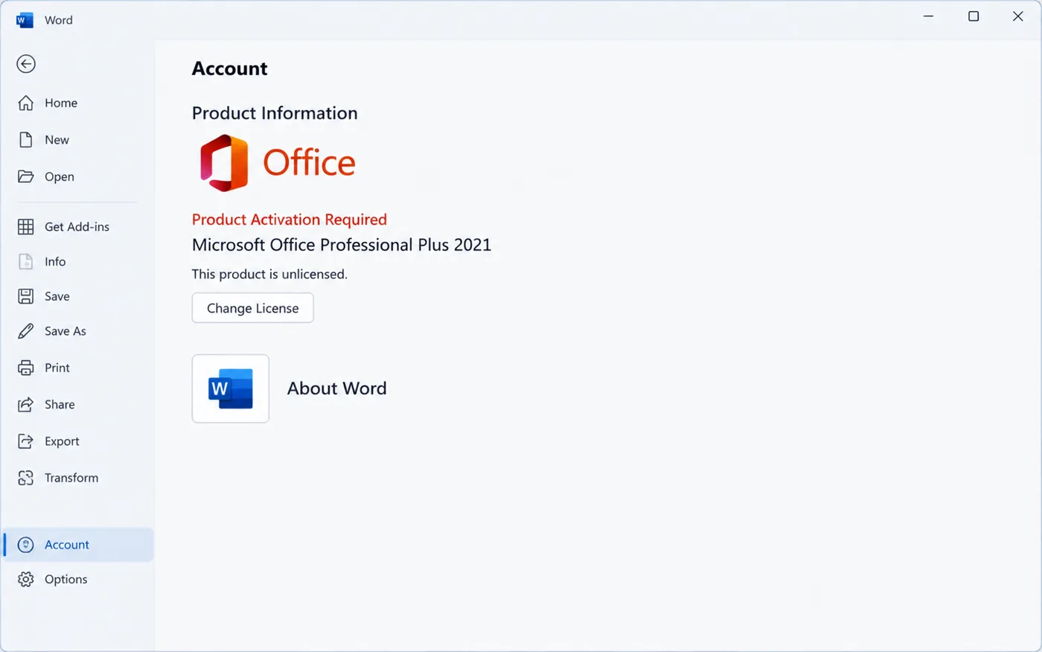Click the Product Activation Required text

click(290, 220)
